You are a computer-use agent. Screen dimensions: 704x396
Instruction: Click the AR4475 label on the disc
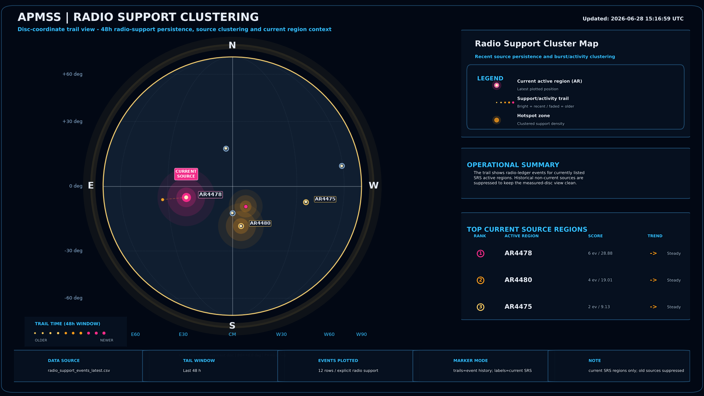(325, 199)
